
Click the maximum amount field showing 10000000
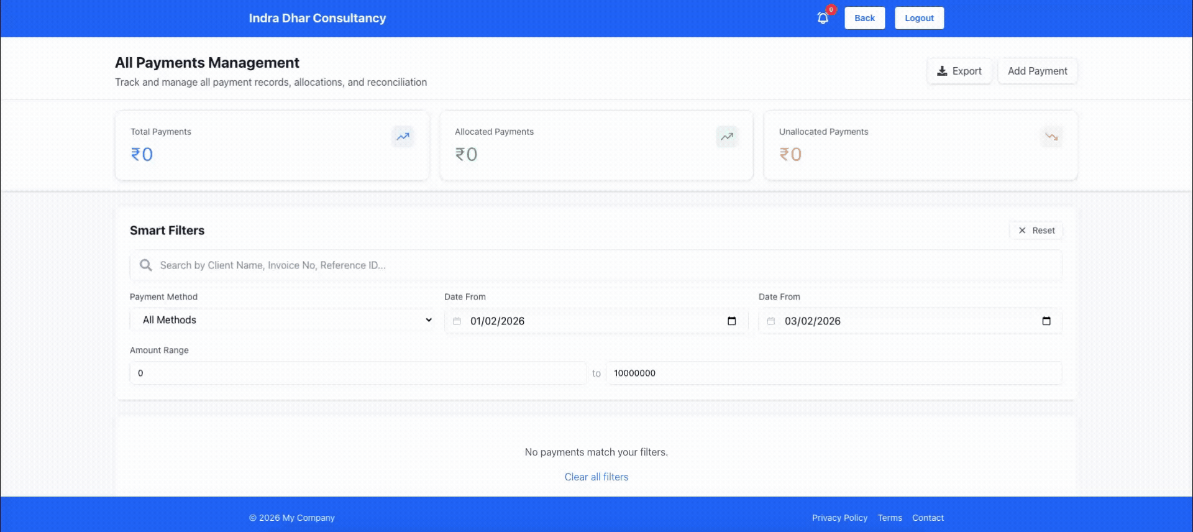(833, 374)
